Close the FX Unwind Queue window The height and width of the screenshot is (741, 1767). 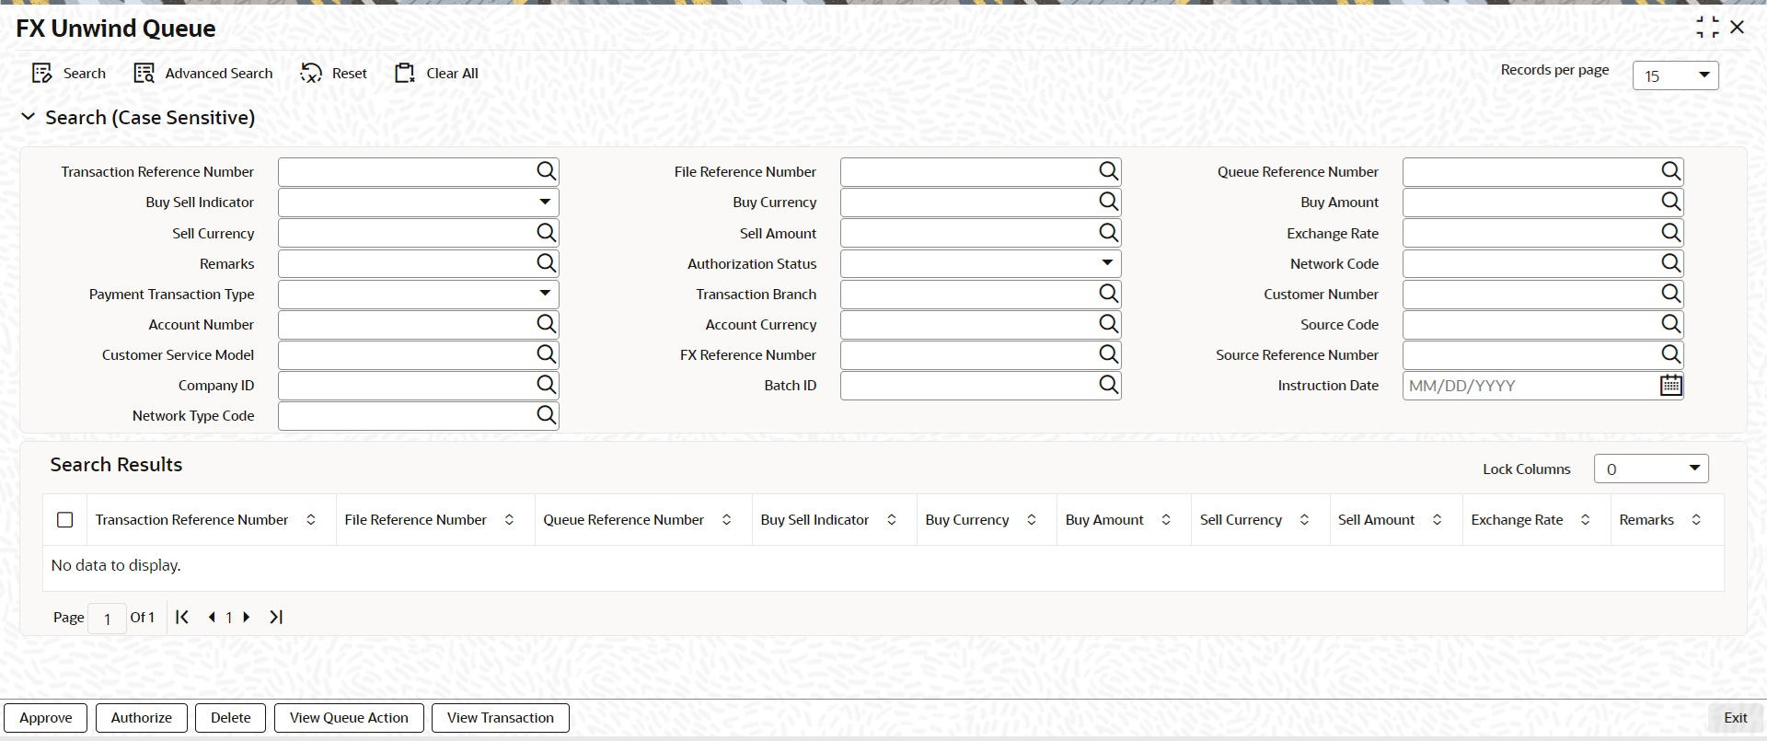pos(1738,28)
